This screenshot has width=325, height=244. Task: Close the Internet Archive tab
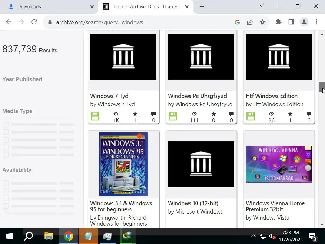187,7
